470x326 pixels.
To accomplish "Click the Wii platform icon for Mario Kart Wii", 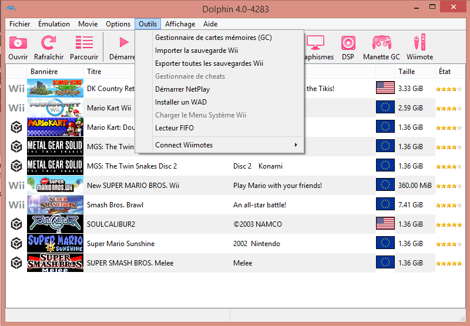I will point(16,108).
